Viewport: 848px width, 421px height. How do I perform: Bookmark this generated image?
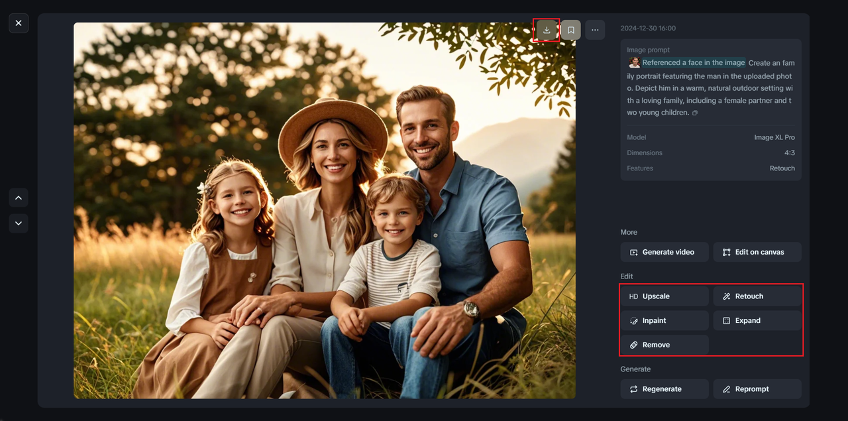click(x=571, y=30)
